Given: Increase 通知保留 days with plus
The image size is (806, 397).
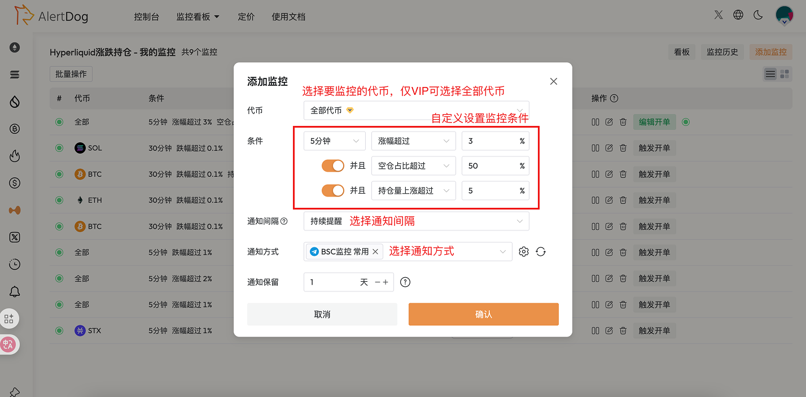Looking at the screenshot, I should tap(386, 282).
